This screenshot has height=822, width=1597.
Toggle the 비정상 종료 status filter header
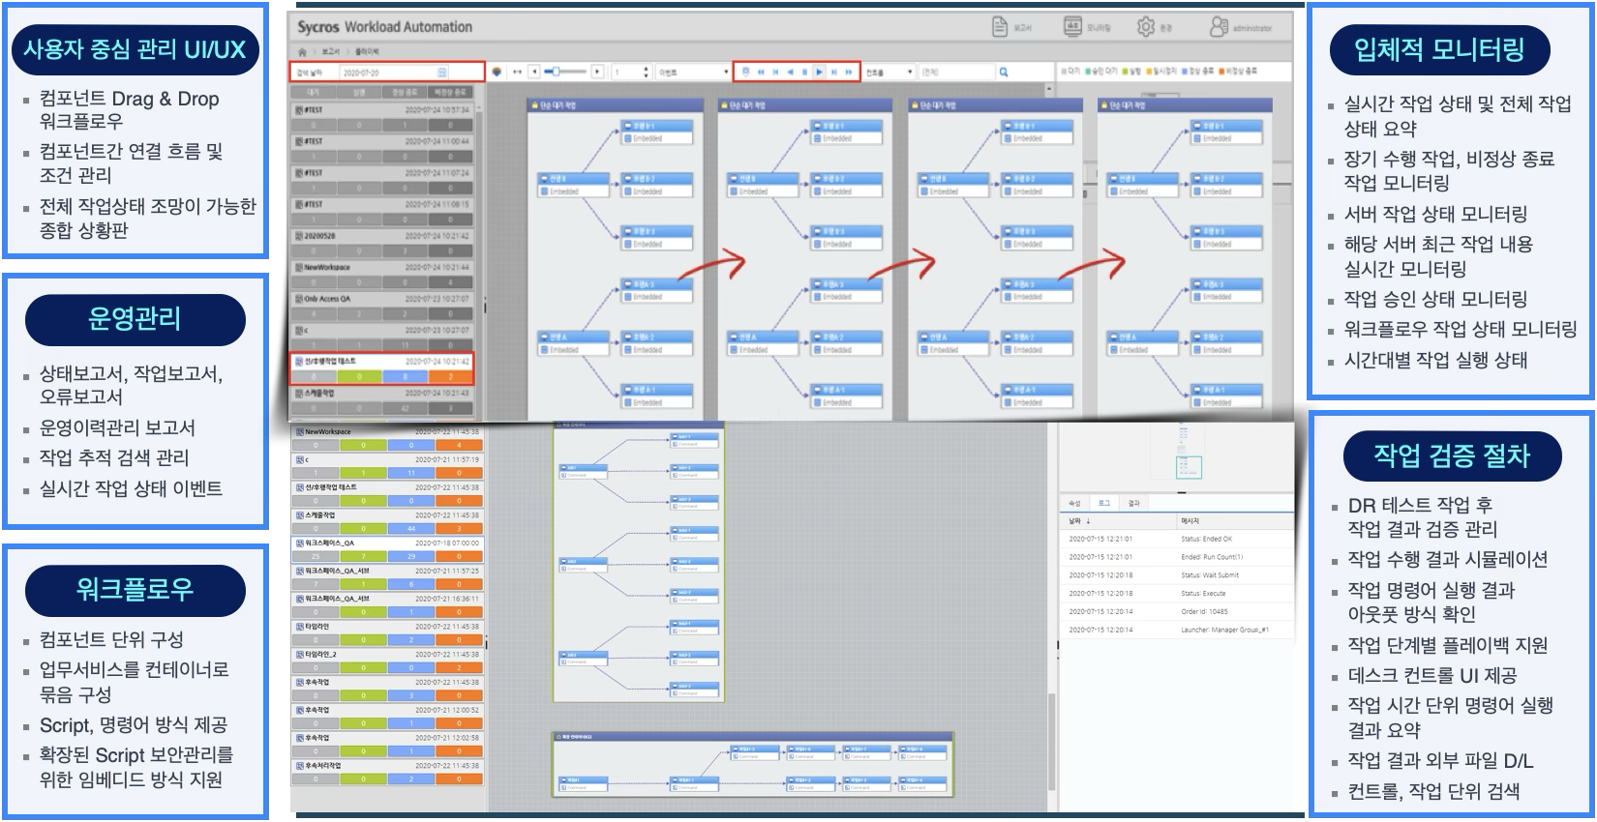coord(451,92)
